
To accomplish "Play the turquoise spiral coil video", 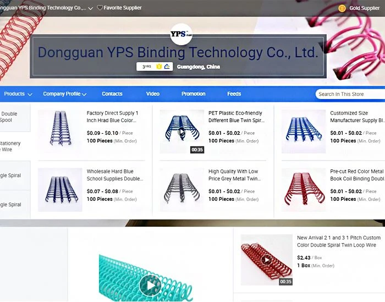I will pyautogui.click(x=151, y=285).
